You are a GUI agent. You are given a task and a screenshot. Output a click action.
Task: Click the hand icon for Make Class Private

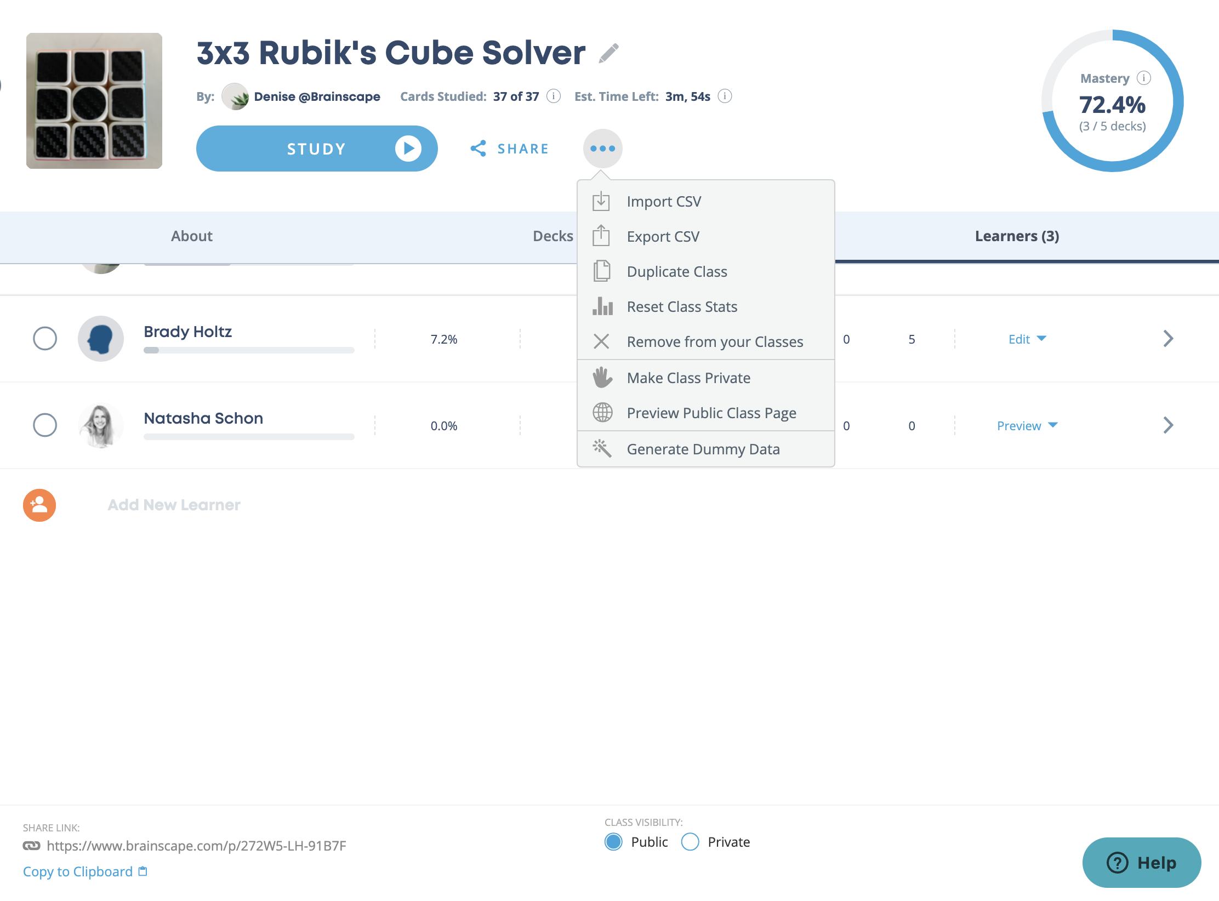coord(602,378)
